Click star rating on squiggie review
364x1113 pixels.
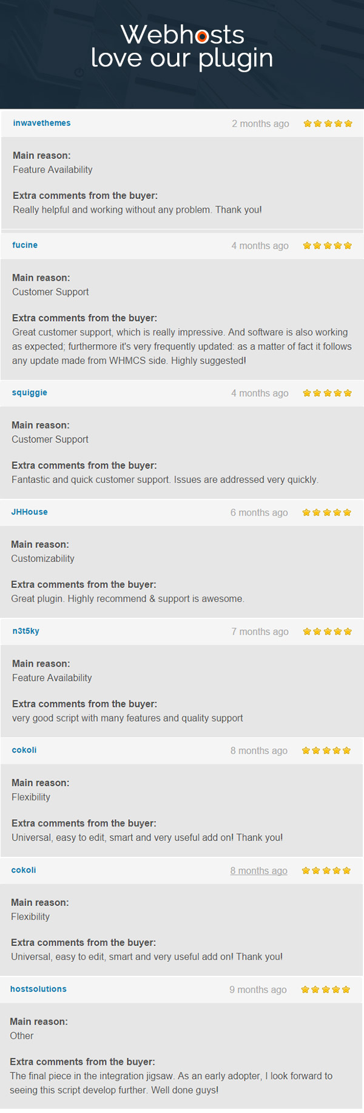[x=327, y=393]
